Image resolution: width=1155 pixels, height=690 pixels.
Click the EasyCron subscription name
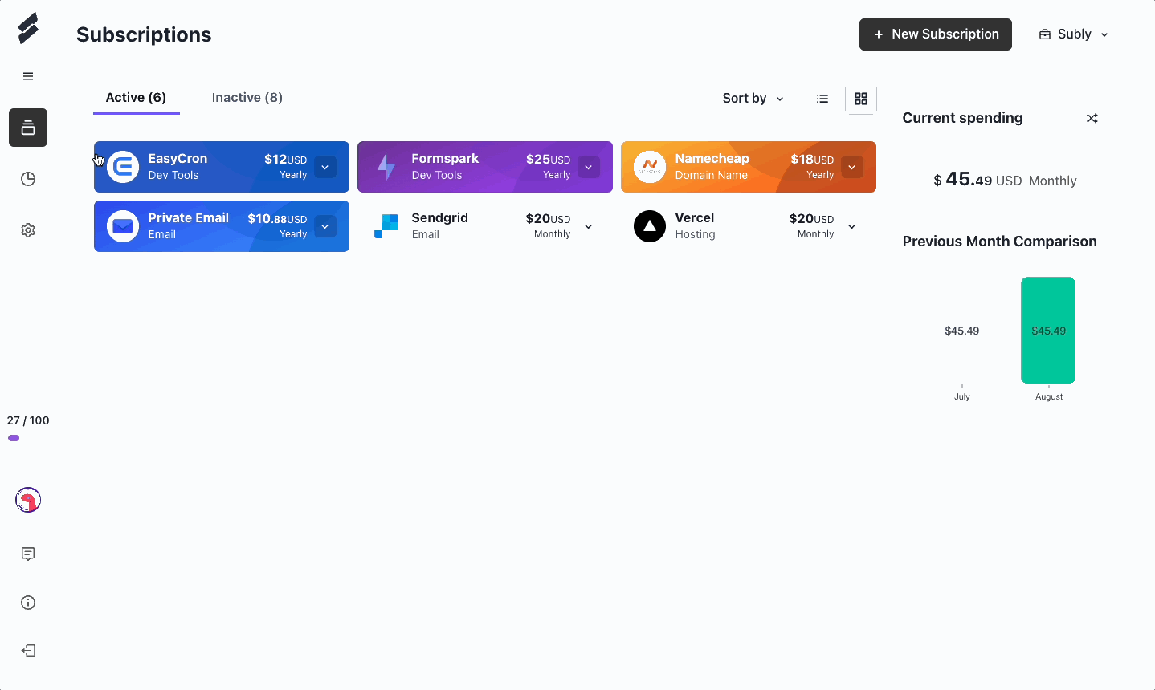coord(178,159)
